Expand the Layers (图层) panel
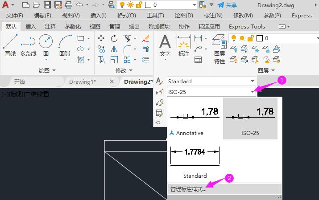The height and width of the screenshot is (200, 319). (266, 70)
